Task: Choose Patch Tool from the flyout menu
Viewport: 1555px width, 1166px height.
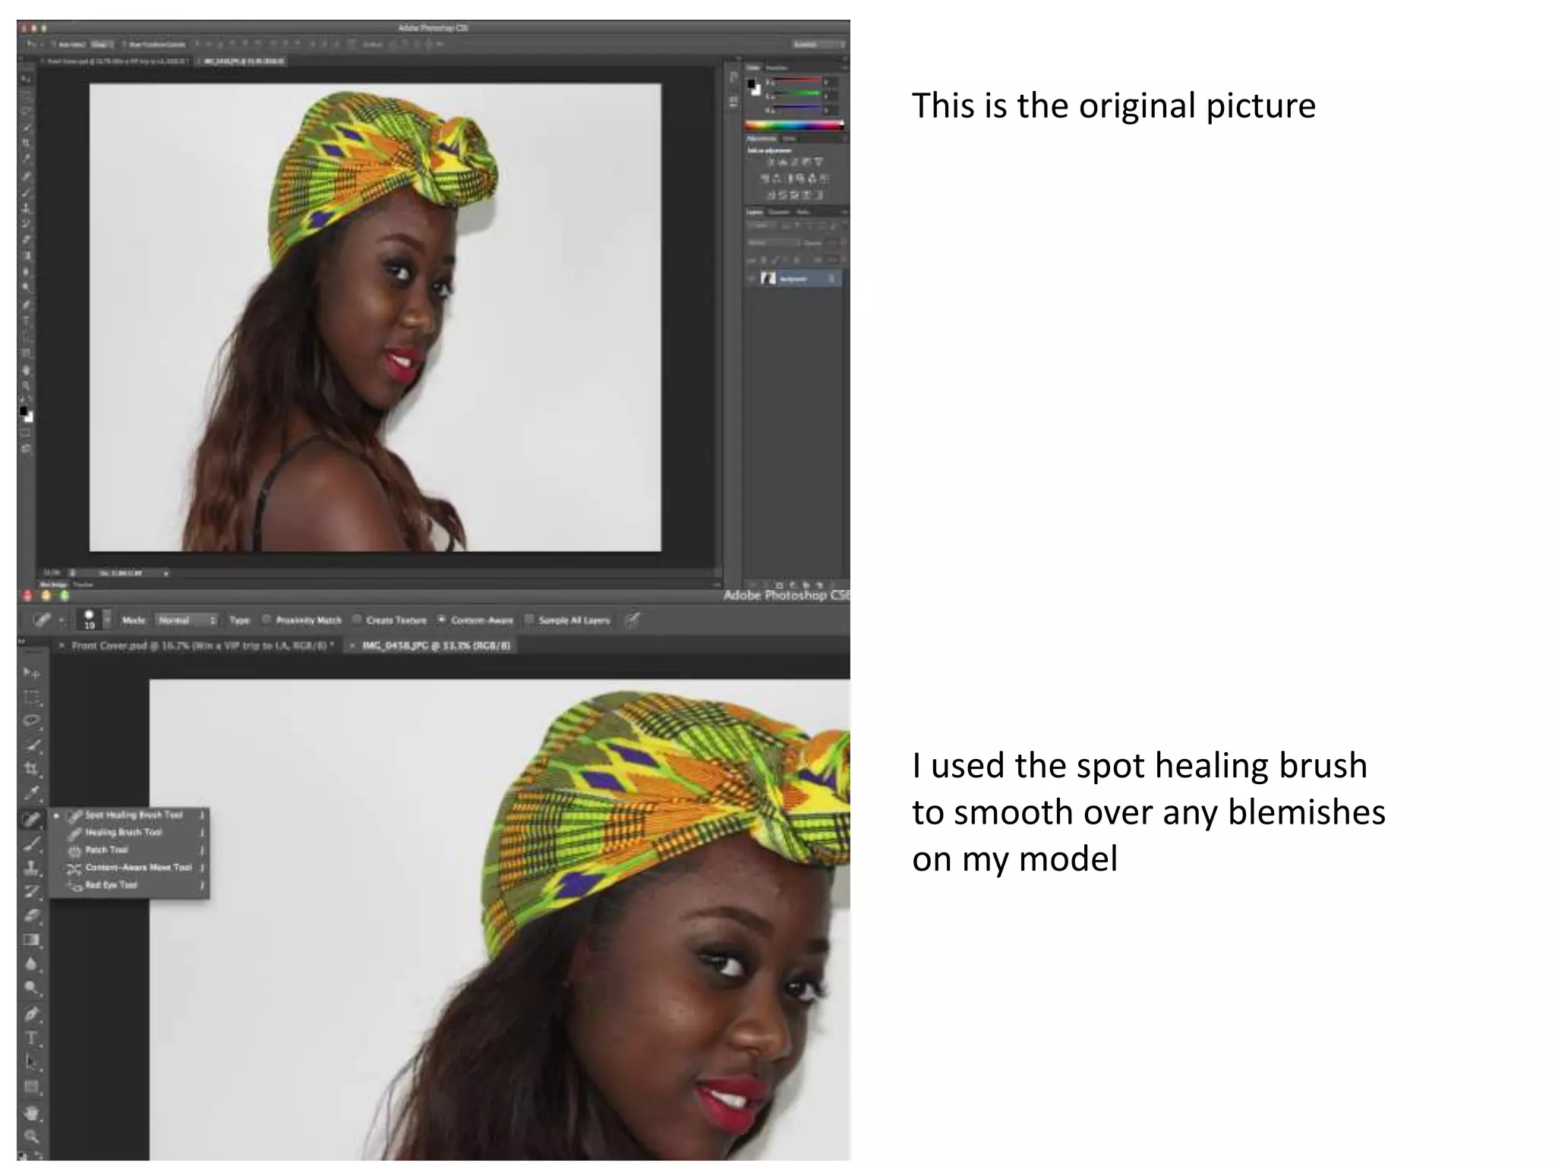Action: click(x=106, y=850)
